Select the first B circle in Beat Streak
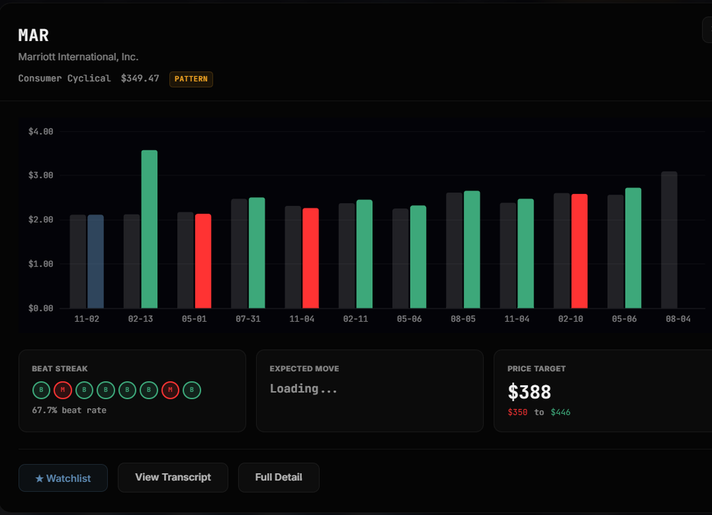Viewport: 712px width, 515px height. click(41, 390)
